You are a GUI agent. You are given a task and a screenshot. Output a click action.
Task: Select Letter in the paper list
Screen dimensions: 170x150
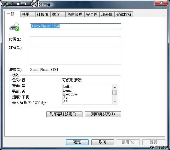(x=67, y=87)
